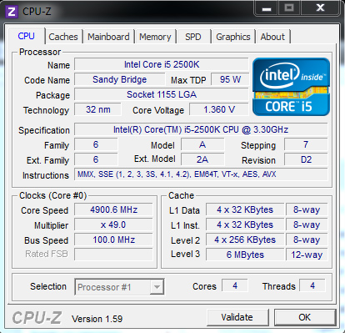The image size is (345, 333).
Task: Select the Memory tab
Action: pos(155,37)
